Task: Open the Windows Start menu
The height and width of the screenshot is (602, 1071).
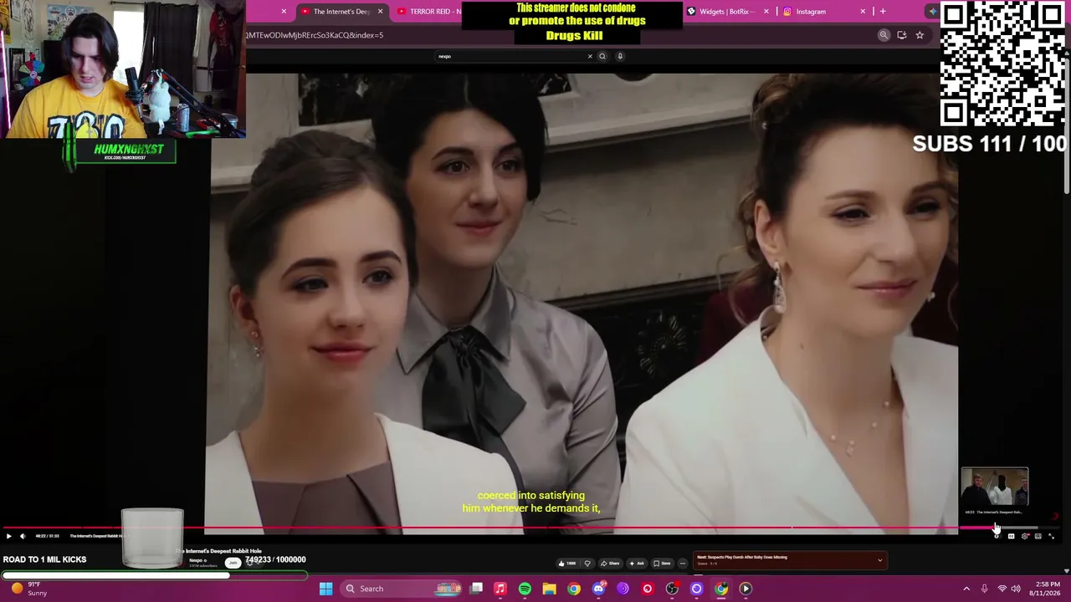Action: [x=325, y=589]
